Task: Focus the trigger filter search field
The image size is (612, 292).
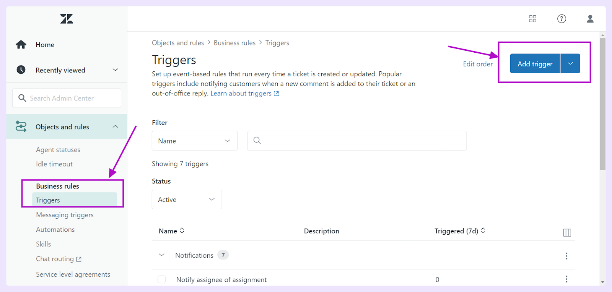Action: tap(357, 141)
